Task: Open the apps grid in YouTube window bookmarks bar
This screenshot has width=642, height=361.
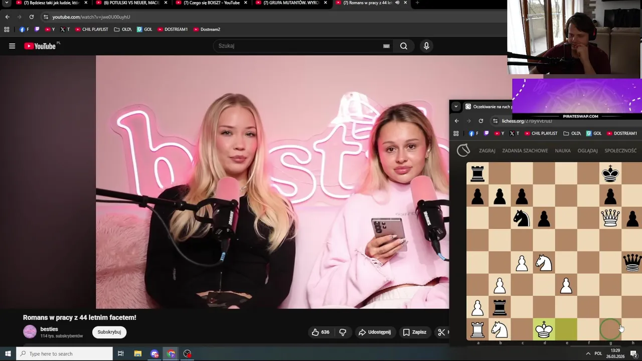Action: click(x=7, y=30)
